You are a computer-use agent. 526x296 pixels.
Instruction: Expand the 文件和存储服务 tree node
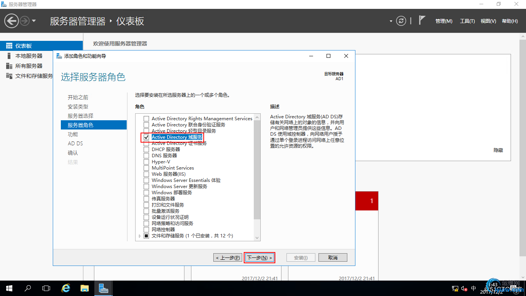140,236
